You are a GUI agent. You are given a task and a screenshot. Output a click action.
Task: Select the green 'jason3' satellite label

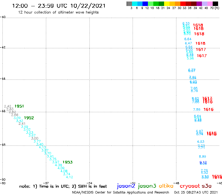click(147, 186)
